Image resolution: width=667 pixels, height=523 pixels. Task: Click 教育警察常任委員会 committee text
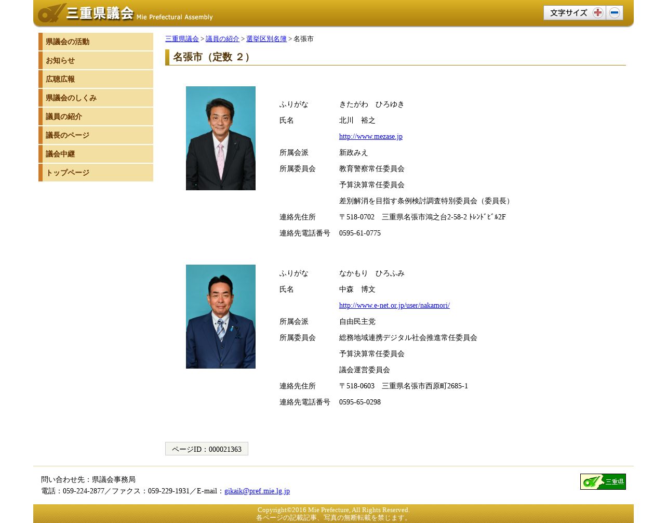point(371,169)
